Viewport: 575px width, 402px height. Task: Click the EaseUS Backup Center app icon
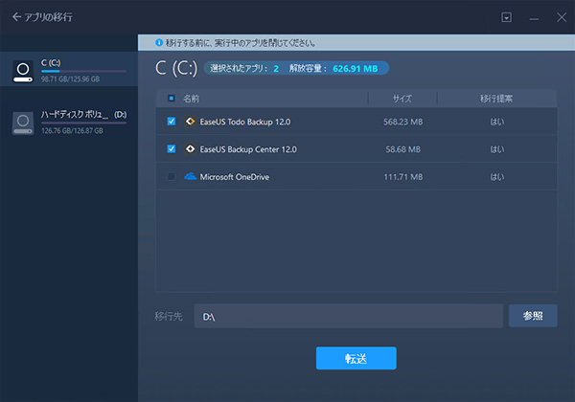pos(190,148)
